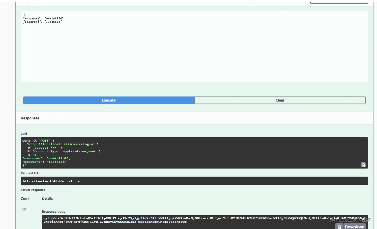Click the 201 status code
Viewport: 377px width, 229px height.
pyautogui.click(x=23, y=210)
